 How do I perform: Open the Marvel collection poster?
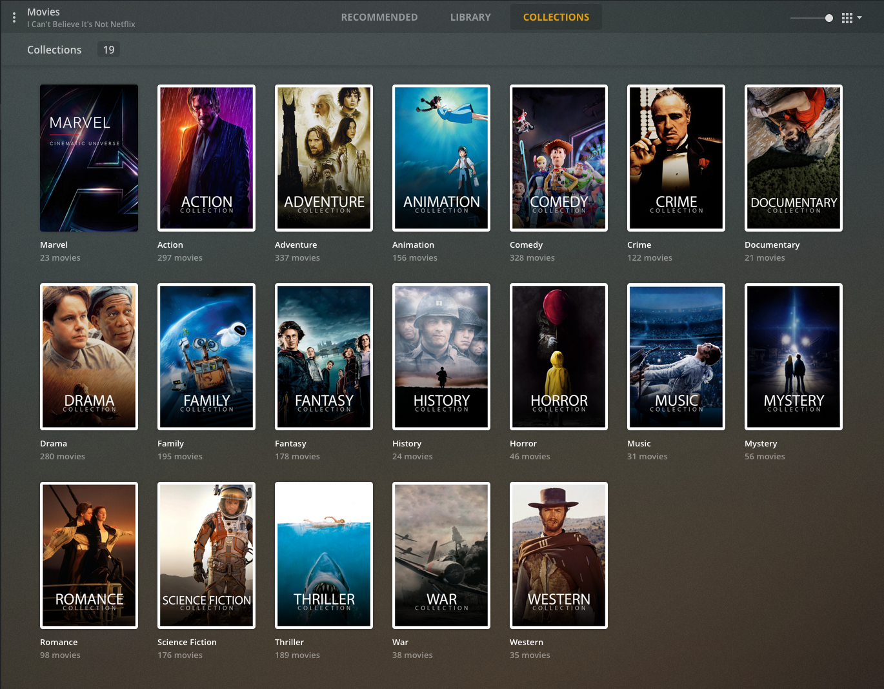click(x=89, y=158)
